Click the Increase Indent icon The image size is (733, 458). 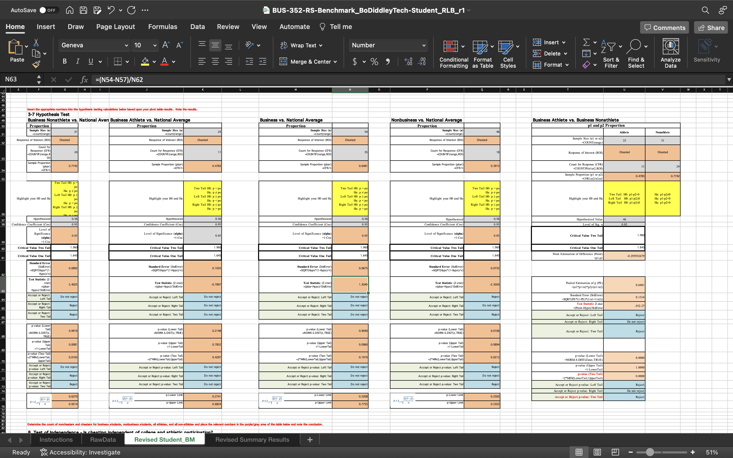262,62
